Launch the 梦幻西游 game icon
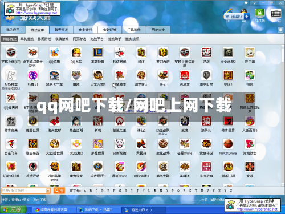285x214 pixels. click(x=163, y=53)
